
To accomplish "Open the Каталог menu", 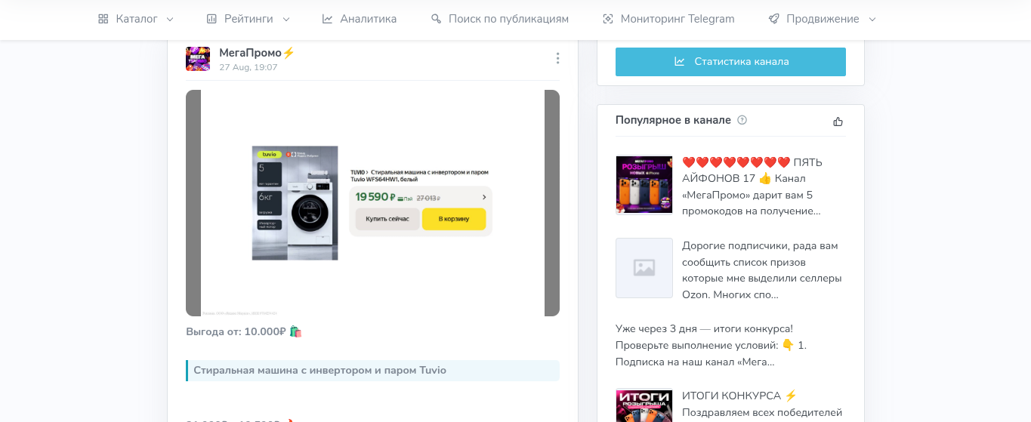I will tap(136, 19).
